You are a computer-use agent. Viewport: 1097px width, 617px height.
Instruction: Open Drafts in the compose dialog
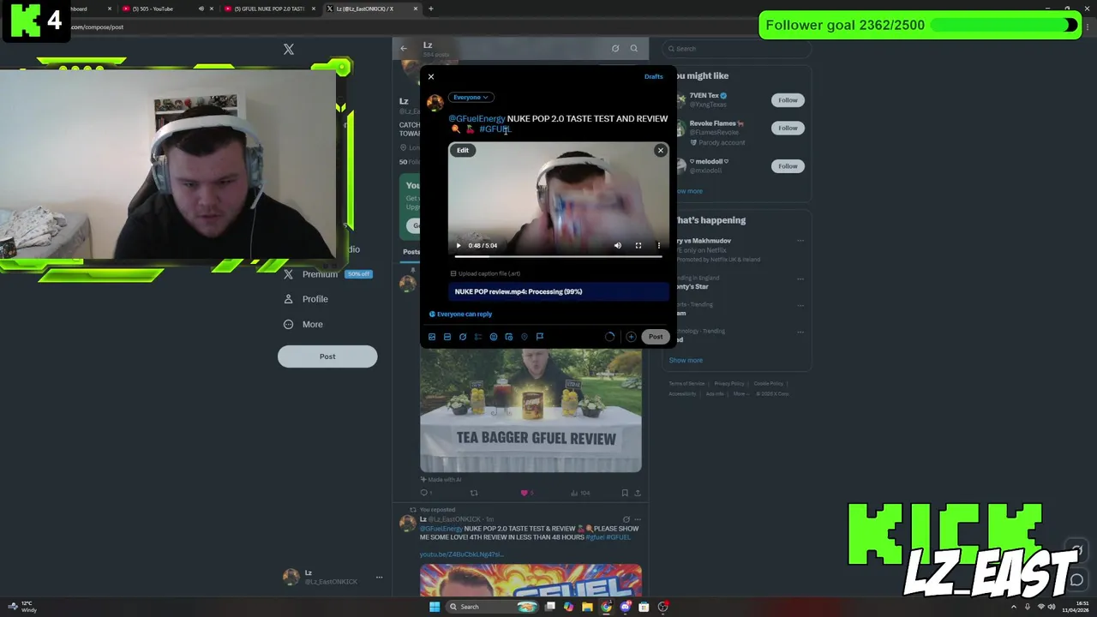click(x=653, y=76)
